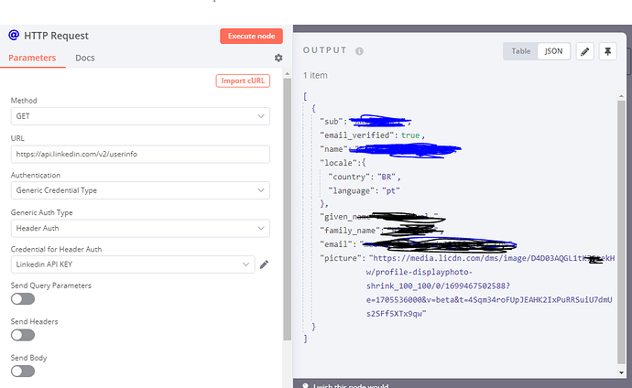Pin the output data
The image size is (632, 388).
click(x=608, y=51)
